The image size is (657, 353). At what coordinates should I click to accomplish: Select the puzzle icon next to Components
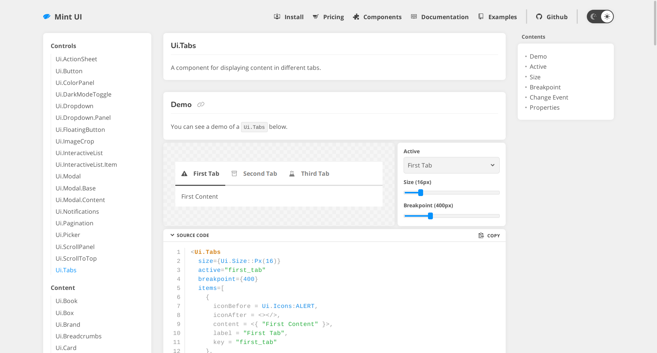pos(356,17)
